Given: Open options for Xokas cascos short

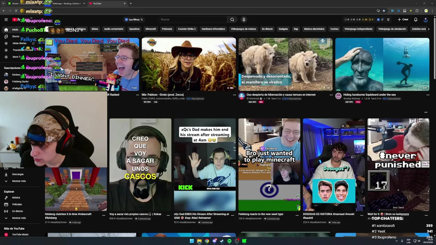Looking at the screenshot, I should click(x=168, y=215).
